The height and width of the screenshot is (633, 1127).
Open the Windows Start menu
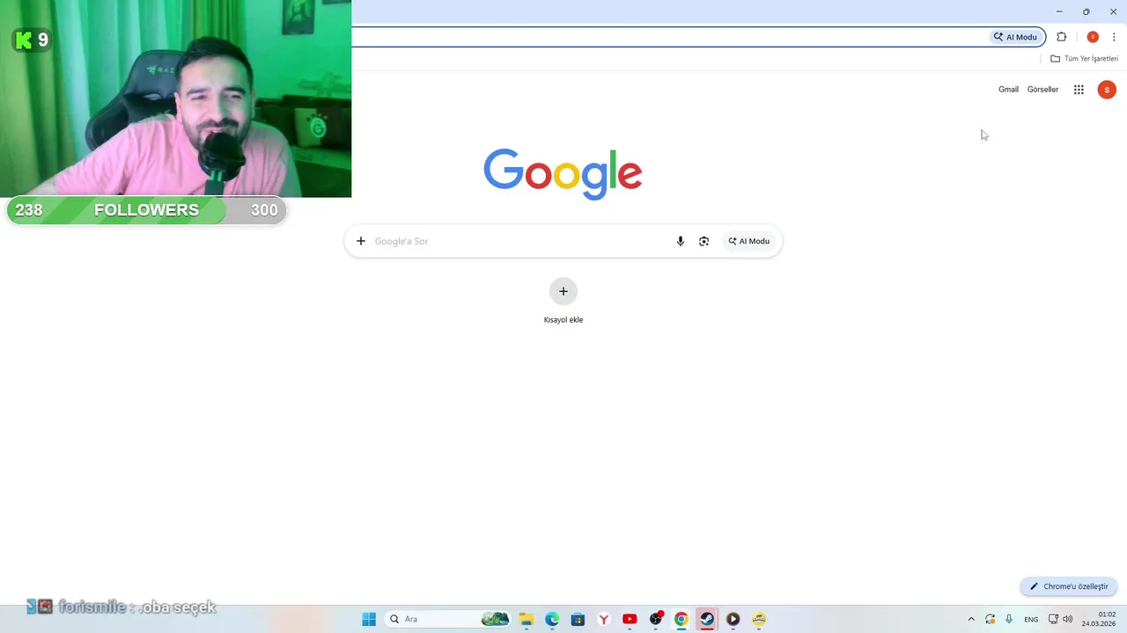coord(369,619)
